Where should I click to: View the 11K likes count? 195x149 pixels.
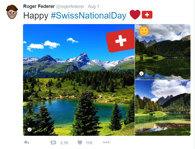(89, 143)
